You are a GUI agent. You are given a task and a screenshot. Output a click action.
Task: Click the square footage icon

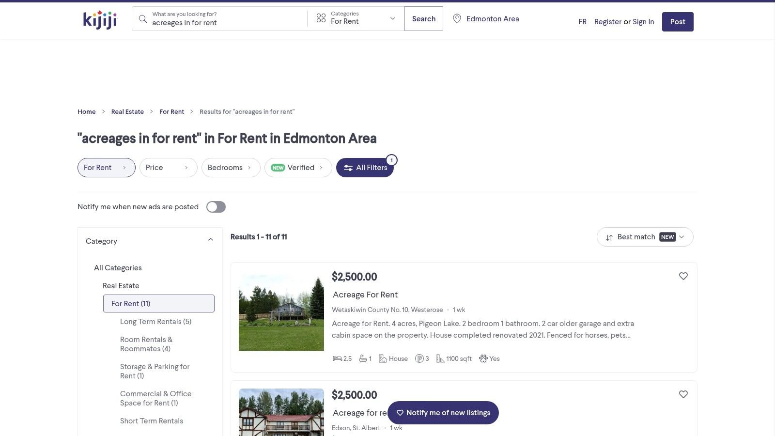[440, 358]
